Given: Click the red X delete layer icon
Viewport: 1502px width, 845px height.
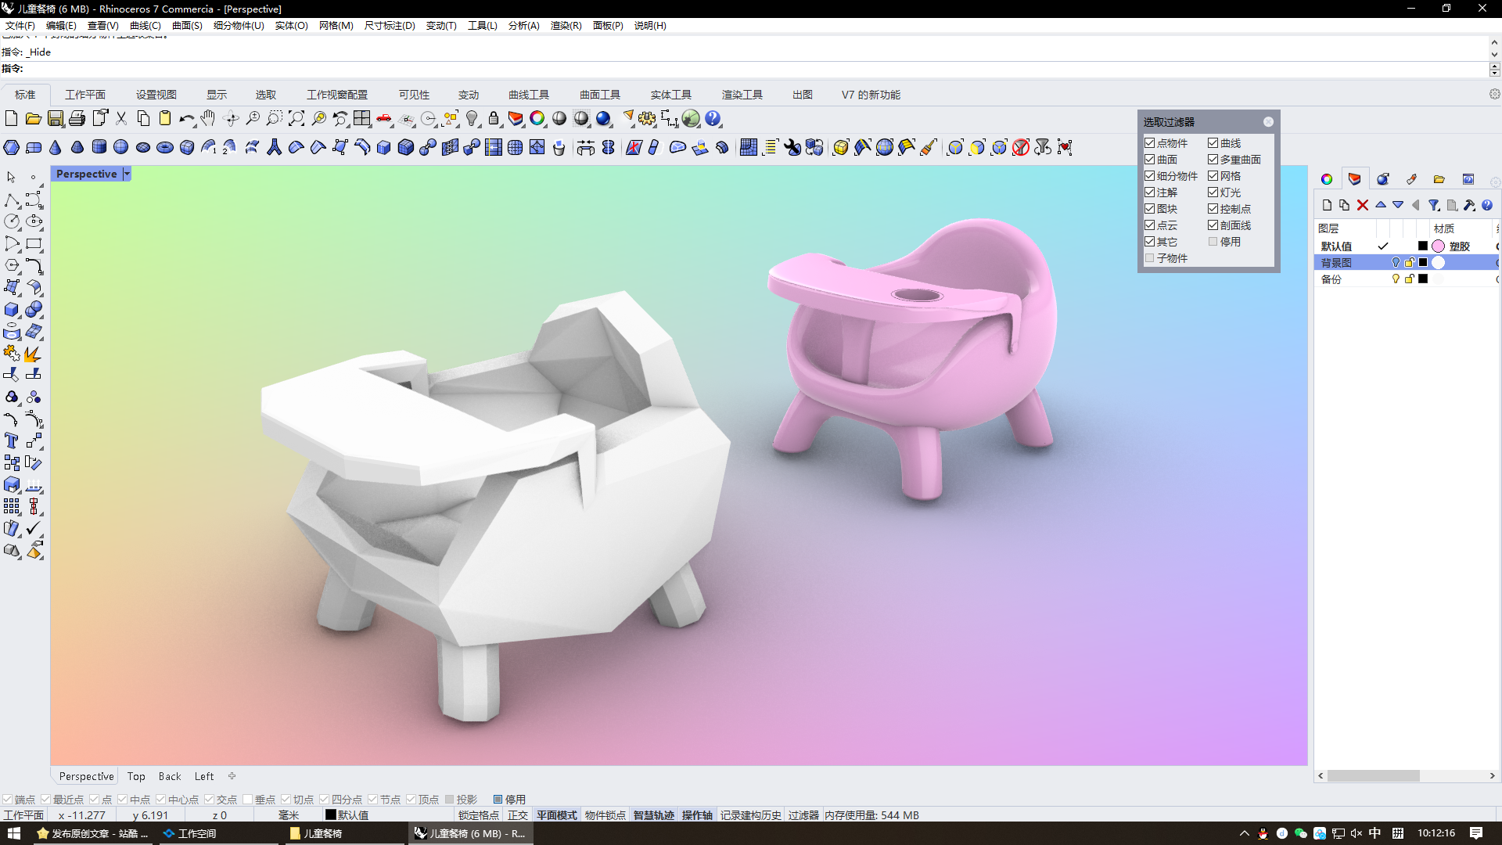Looking at the screenshot, I should click(x=1363, y=205).
